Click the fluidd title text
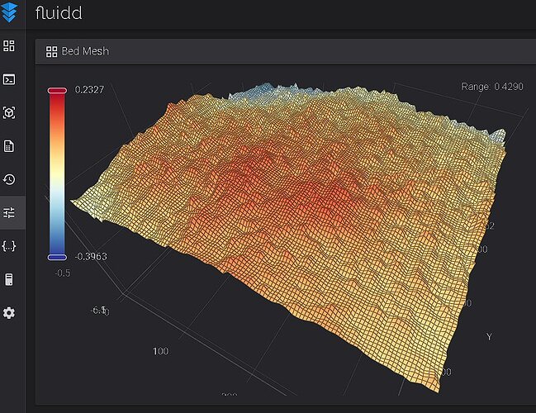Screen dimensions: 536x413 click(x=59, y=12)
